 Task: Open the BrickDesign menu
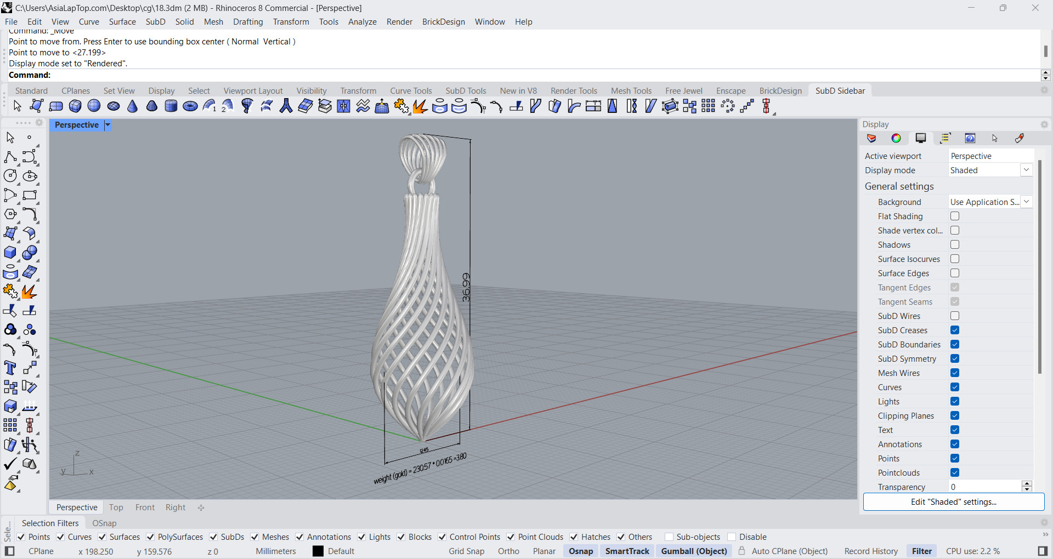tap(443, 22)
